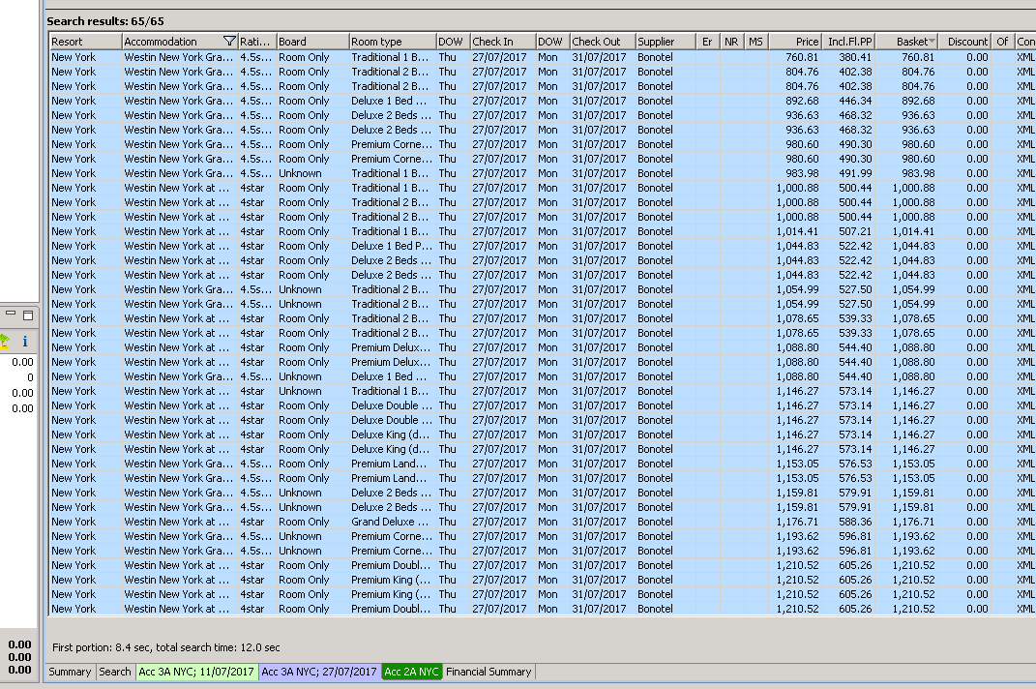Click 1,014.41 in the Basket column
Image resolution: width=1036 pixels, height=689 pixels.
point(913,232)
